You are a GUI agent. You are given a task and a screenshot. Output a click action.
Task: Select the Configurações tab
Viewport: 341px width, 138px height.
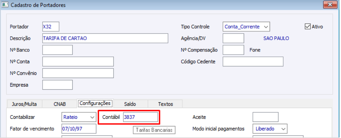pos(95,103)
